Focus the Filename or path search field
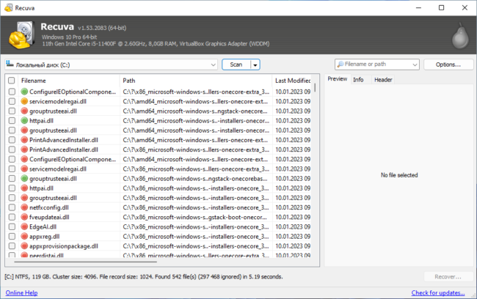Image resolution: width=477 pixels, height=299 pixels. [376, 64]
